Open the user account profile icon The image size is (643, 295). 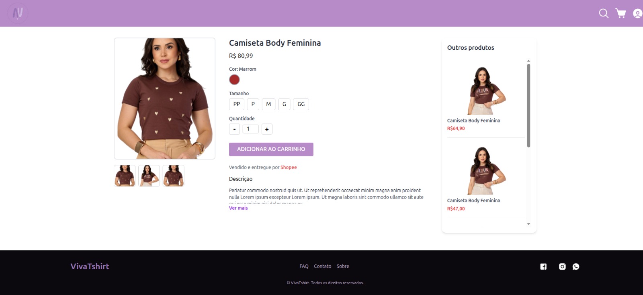pos(637,13)
